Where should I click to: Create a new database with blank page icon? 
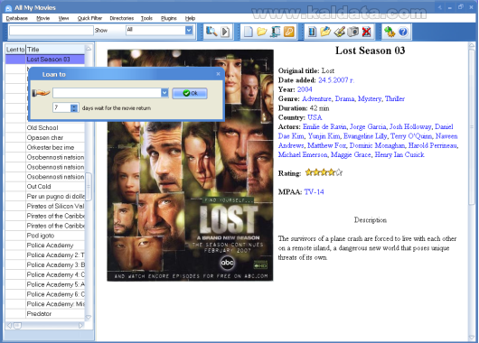point(248,32)
